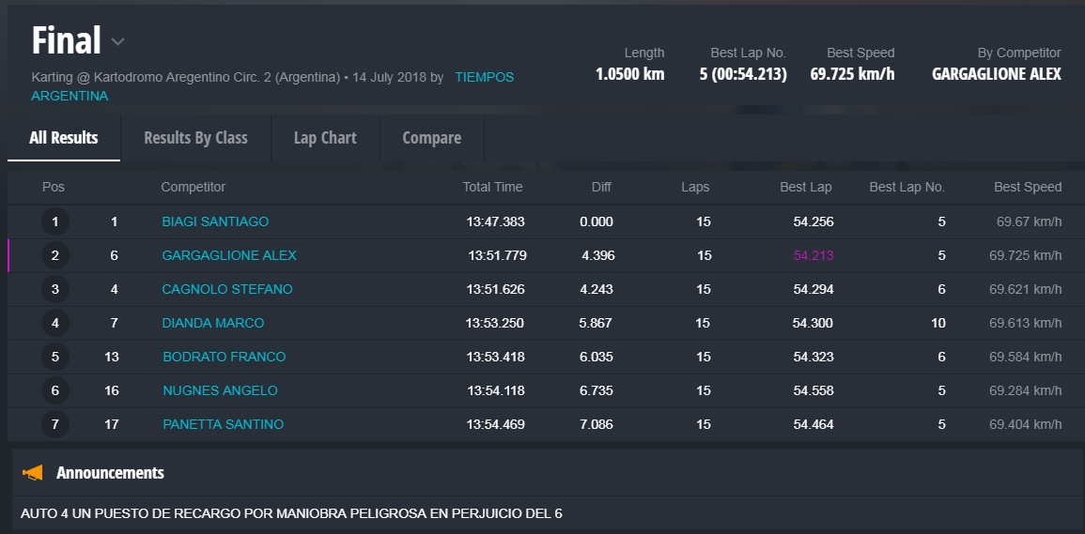
Task: Click NUGNES ANGELO competitor name
Action: pos(220,390)
